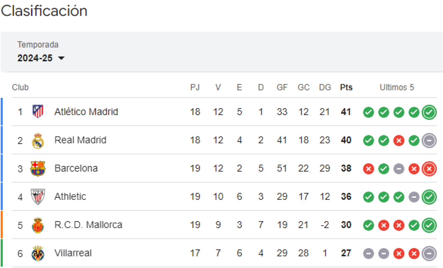Image resolution: width=443 pixels, height=268 pixels.
Task: Click the Atlético Madrid club crest
Action: coord(38,112)
